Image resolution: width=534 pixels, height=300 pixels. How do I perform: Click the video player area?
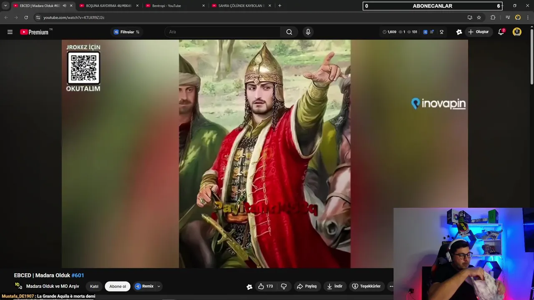coord(264,154)
